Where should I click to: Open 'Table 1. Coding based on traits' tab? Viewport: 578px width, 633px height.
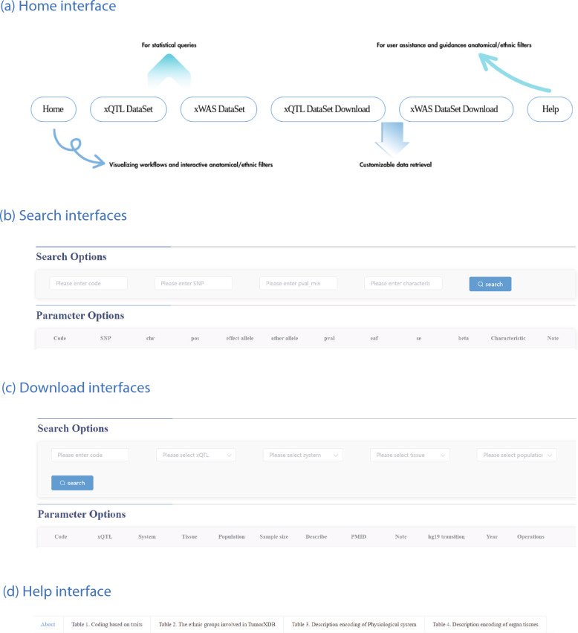point(106,624)
